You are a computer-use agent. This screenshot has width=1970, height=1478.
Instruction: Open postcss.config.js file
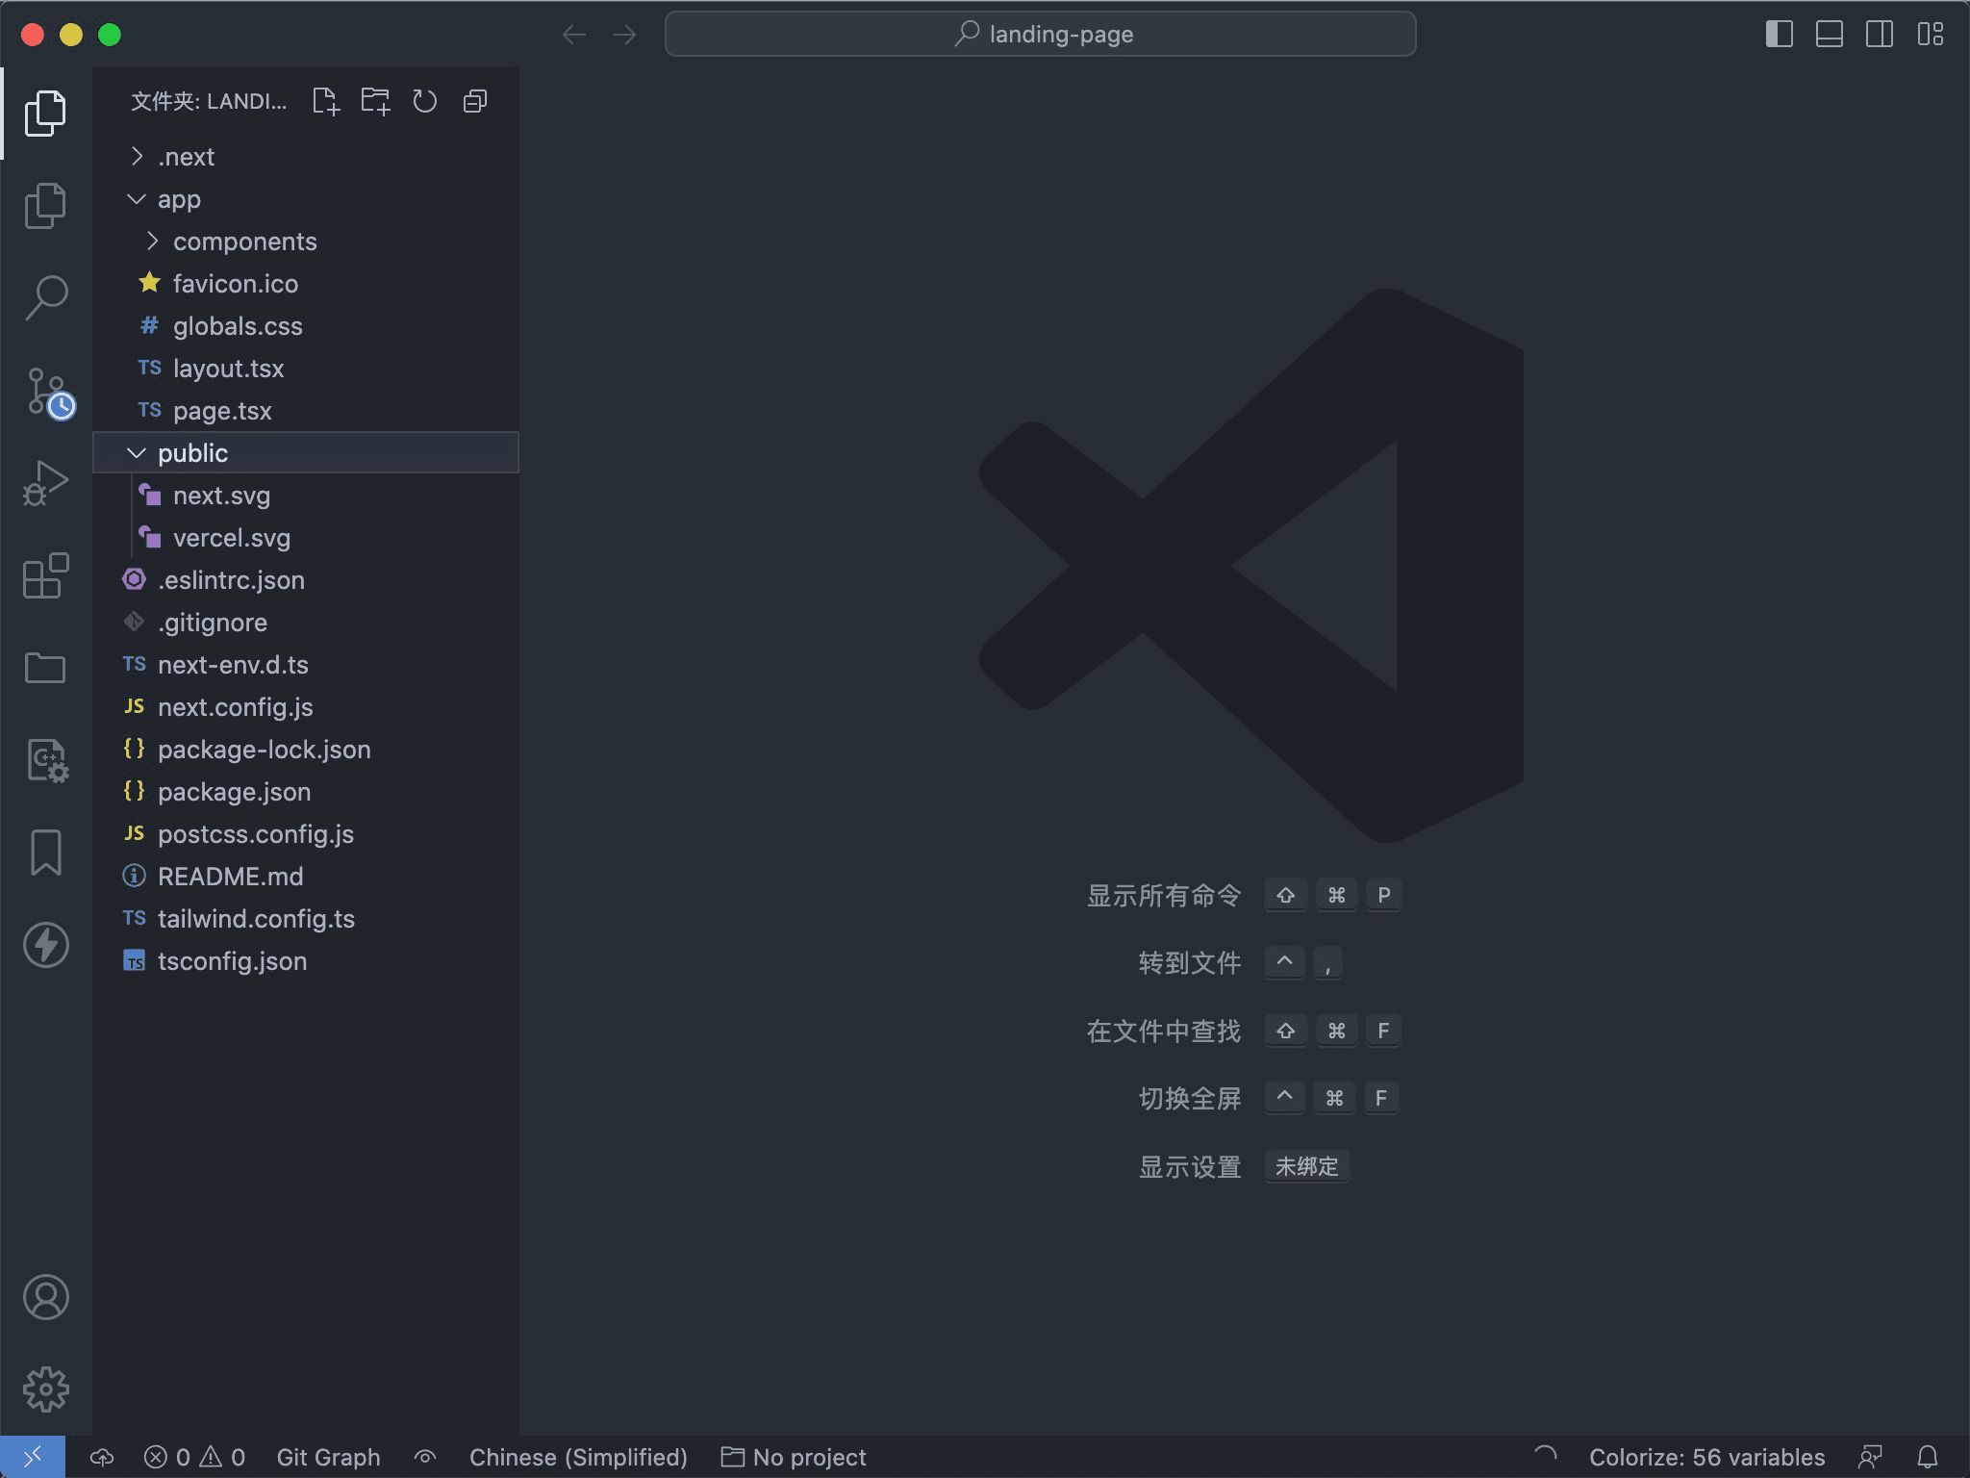coord(306,834)
